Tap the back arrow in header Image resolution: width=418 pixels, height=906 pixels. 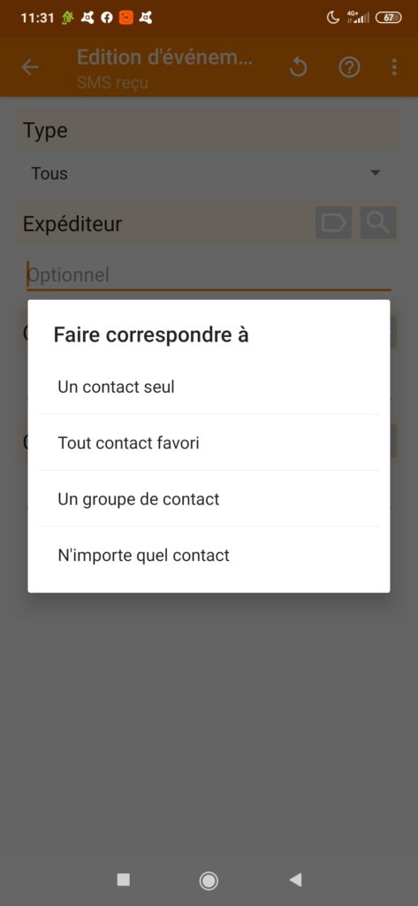(29, 67)
